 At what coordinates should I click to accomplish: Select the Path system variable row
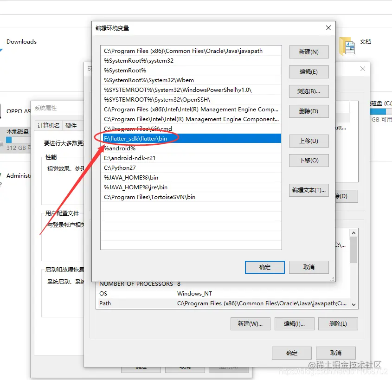click(223, 303)
